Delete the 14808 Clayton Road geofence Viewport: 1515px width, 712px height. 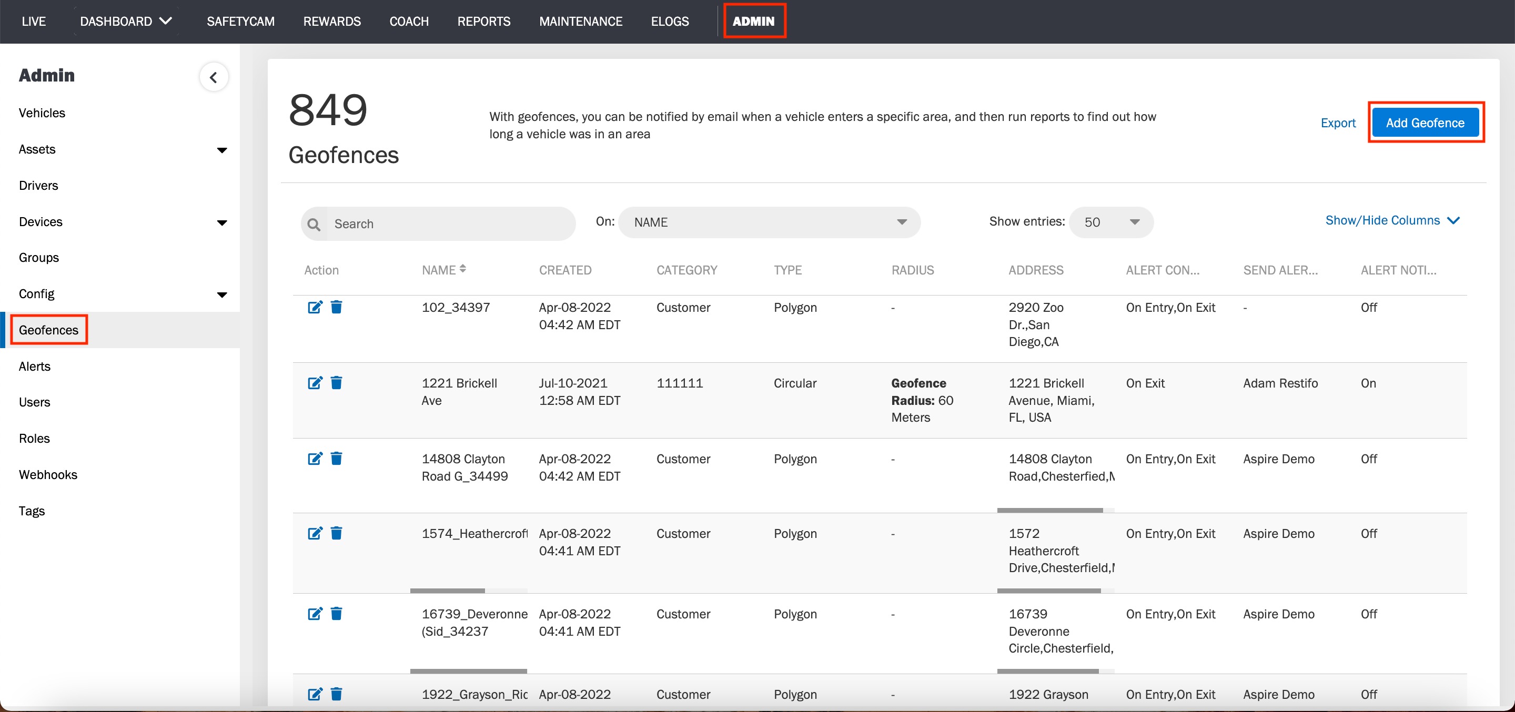(337, 458)
